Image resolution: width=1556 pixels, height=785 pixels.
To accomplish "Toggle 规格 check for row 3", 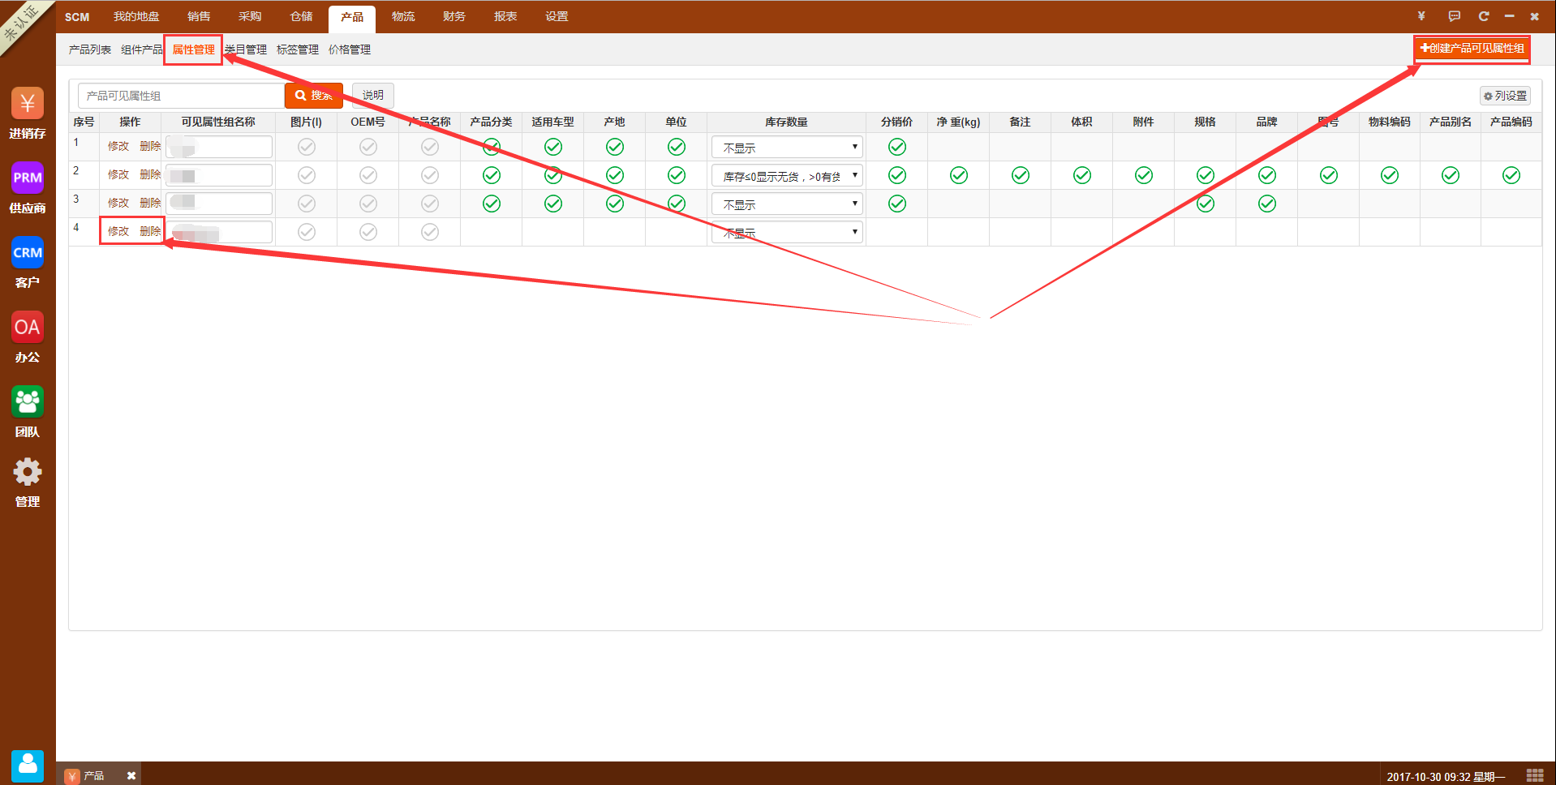I will tap(1206, 204).
